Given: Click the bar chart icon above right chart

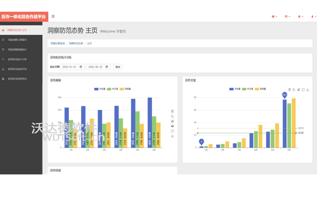Looking at the screenshot, I should pos(299,89).
